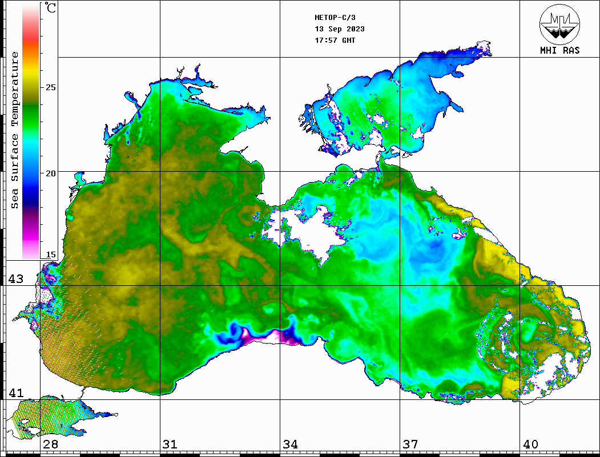The width and height of the screenshot is (600, 457).
Task: Click the 25 tick label on the color scale
Action: (50, 87)
